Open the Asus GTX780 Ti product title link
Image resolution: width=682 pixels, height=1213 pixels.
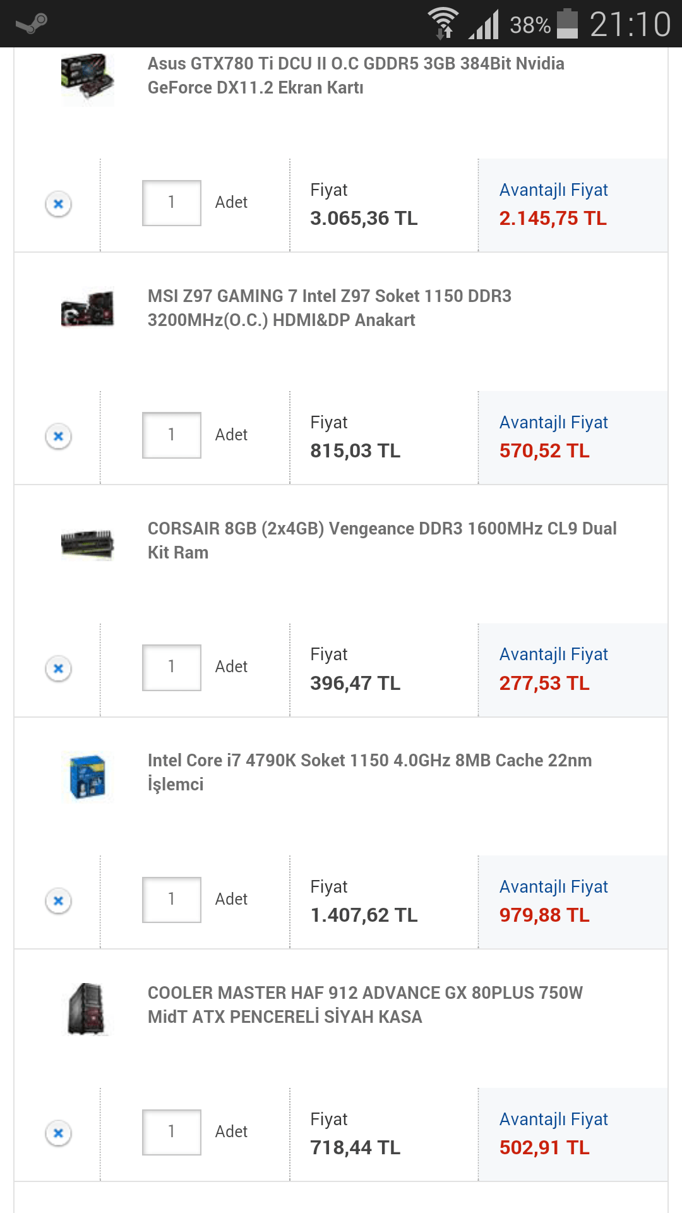pos(356,76)
